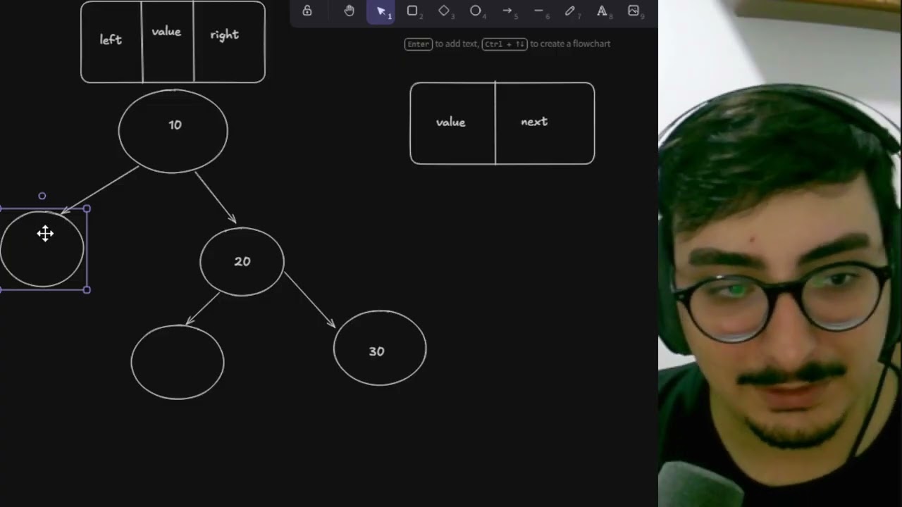Viewport: 902px width, 507px height.
Task: Select the Rectangle tool
Action: 413,11
